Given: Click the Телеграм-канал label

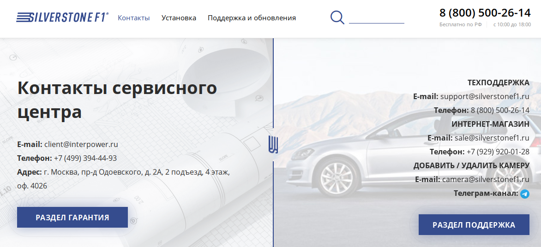Looking at the screenshot, I should (x=486, y=194).
